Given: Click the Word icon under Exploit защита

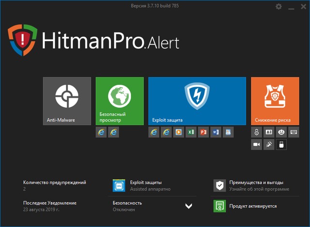Looking at the screenshot, I should [215, 132].
